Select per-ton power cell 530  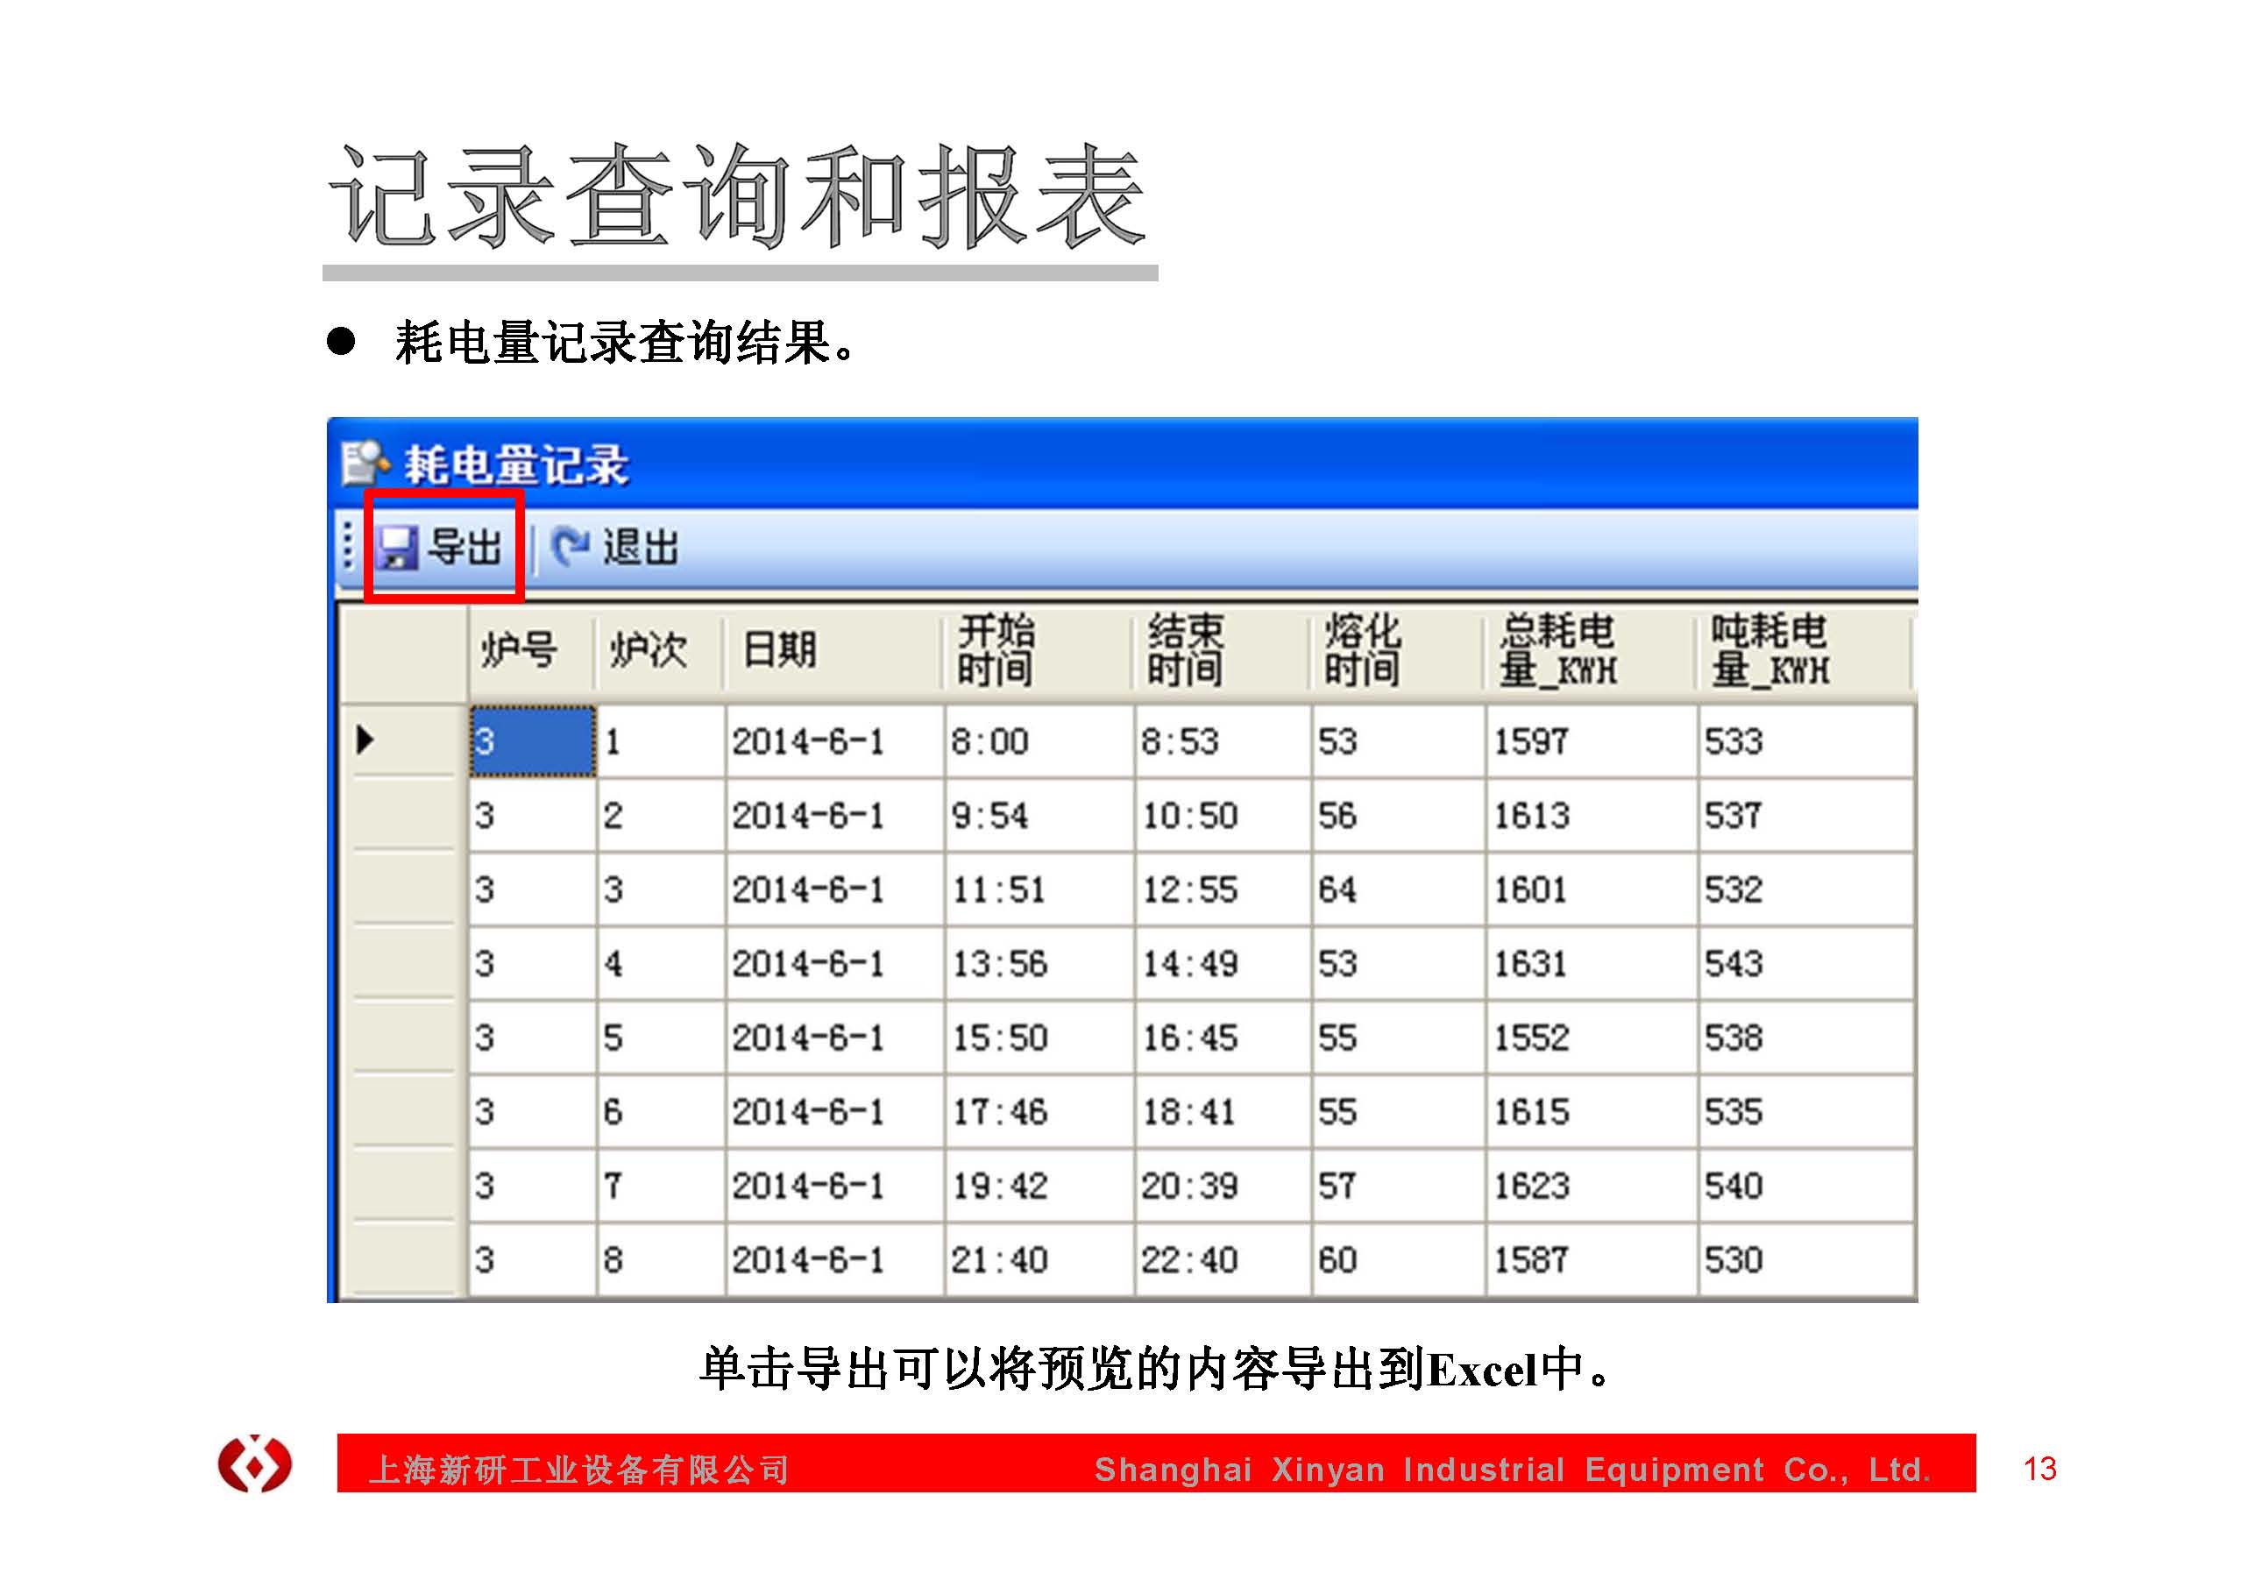point(1806,1260)
